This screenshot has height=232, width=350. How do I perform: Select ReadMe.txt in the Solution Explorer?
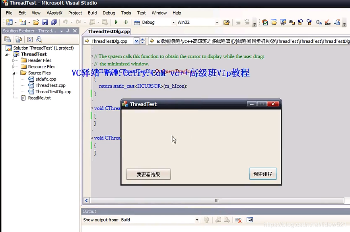click(39, 98)
